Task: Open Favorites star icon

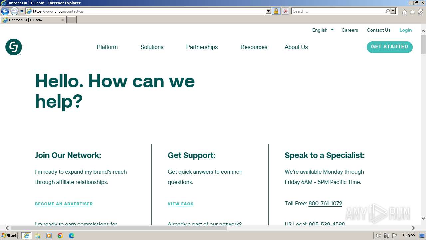Action: point(412,12)
